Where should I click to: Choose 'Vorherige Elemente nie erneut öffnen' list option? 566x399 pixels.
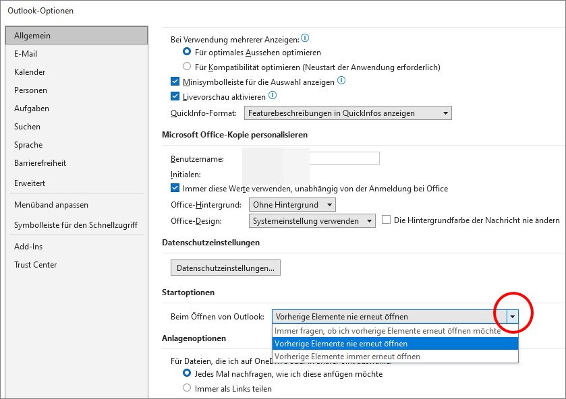(395, 344)
